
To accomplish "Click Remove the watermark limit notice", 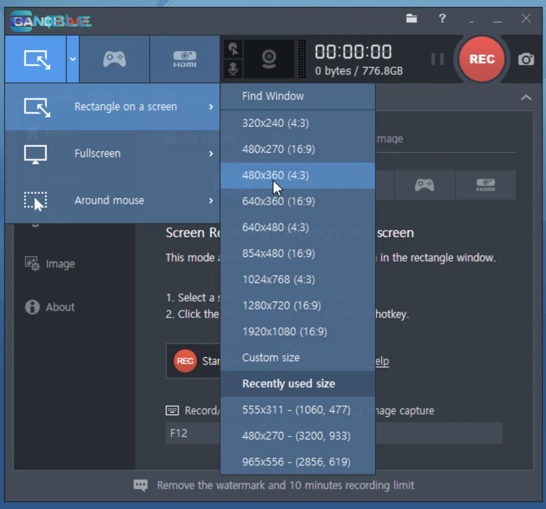I will (x=285, y=485).
